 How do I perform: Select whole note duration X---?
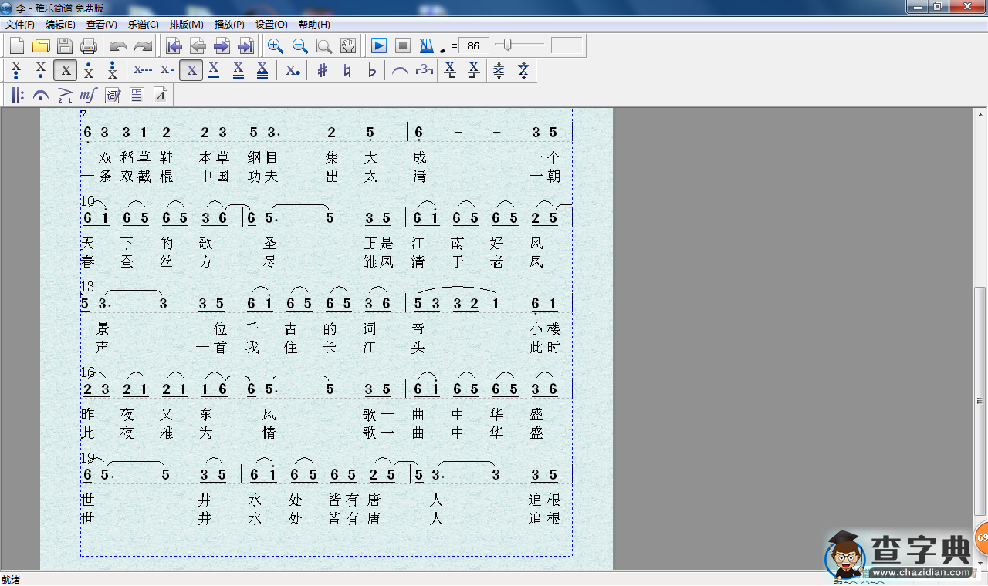pyautogui.click(x=143, y=71)
